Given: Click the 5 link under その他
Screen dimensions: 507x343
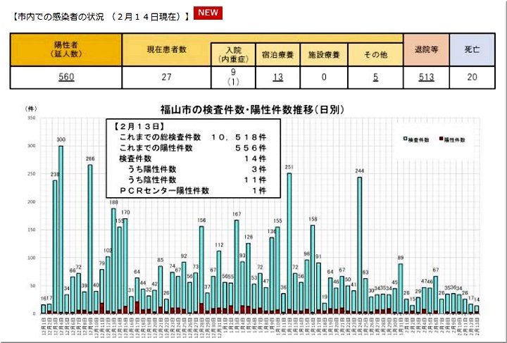Looking at the screenshot, I should tap(375, 77).
